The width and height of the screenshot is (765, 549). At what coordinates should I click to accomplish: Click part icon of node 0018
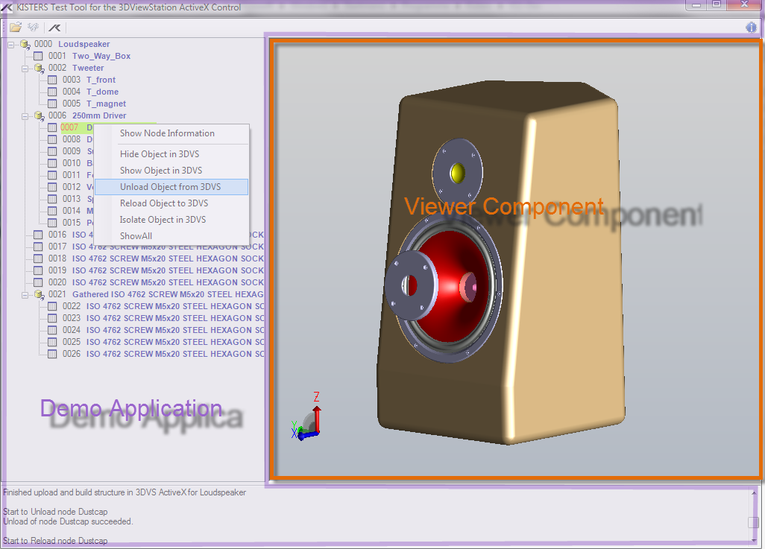[x=38, y=259]
